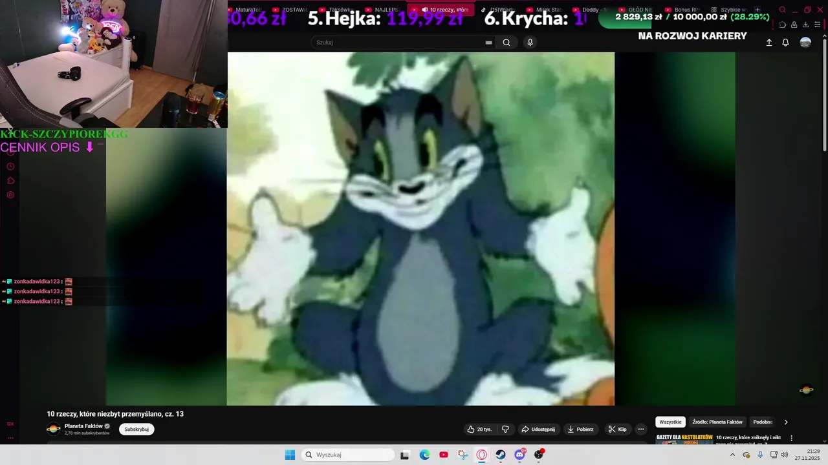This screenshot has height=465, width=828.
Task: Open the red YouTube app on taskbar
Action: coord(444,455)
